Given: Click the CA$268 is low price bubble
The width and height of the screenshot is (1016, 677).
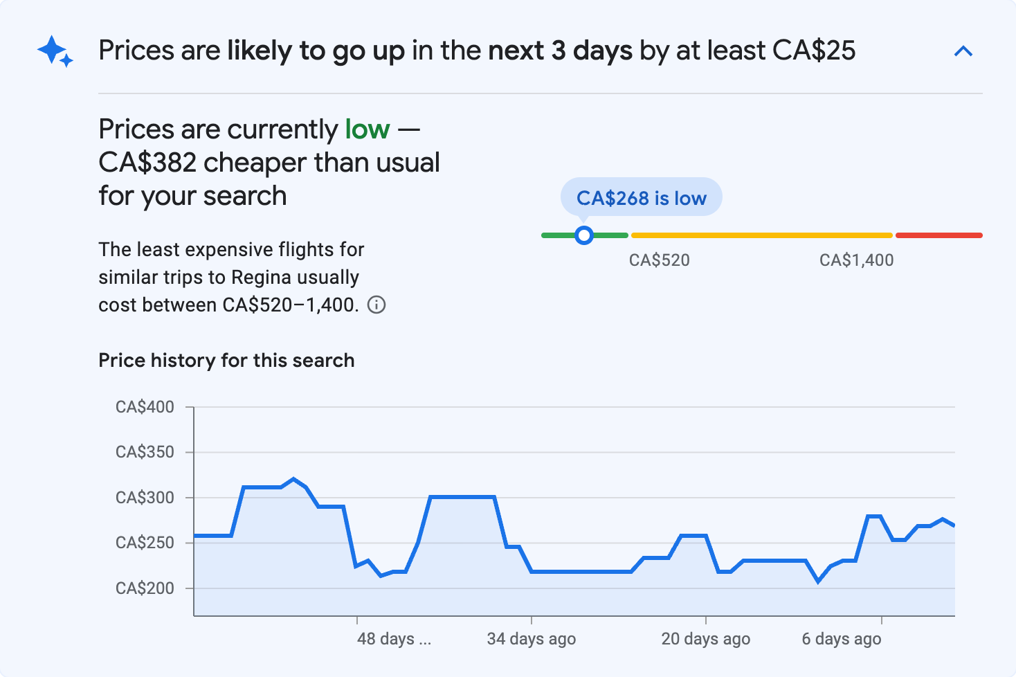Looking at the screenshot, I should (641, 197).
